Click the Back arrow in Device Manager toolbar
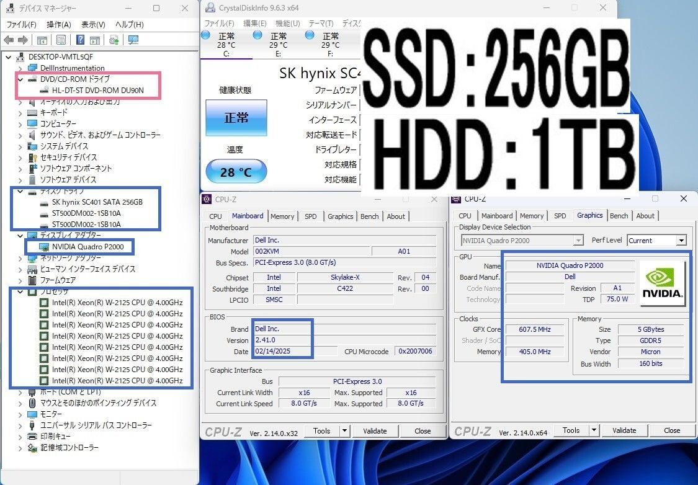 pyautogui.click(x=9, y=40)
